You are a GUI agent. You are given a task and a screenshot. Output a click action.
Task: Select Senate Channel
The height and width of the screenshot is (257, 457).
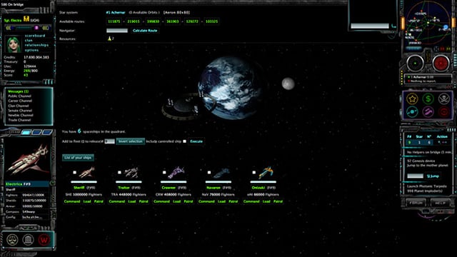click(x=20, y=111)
